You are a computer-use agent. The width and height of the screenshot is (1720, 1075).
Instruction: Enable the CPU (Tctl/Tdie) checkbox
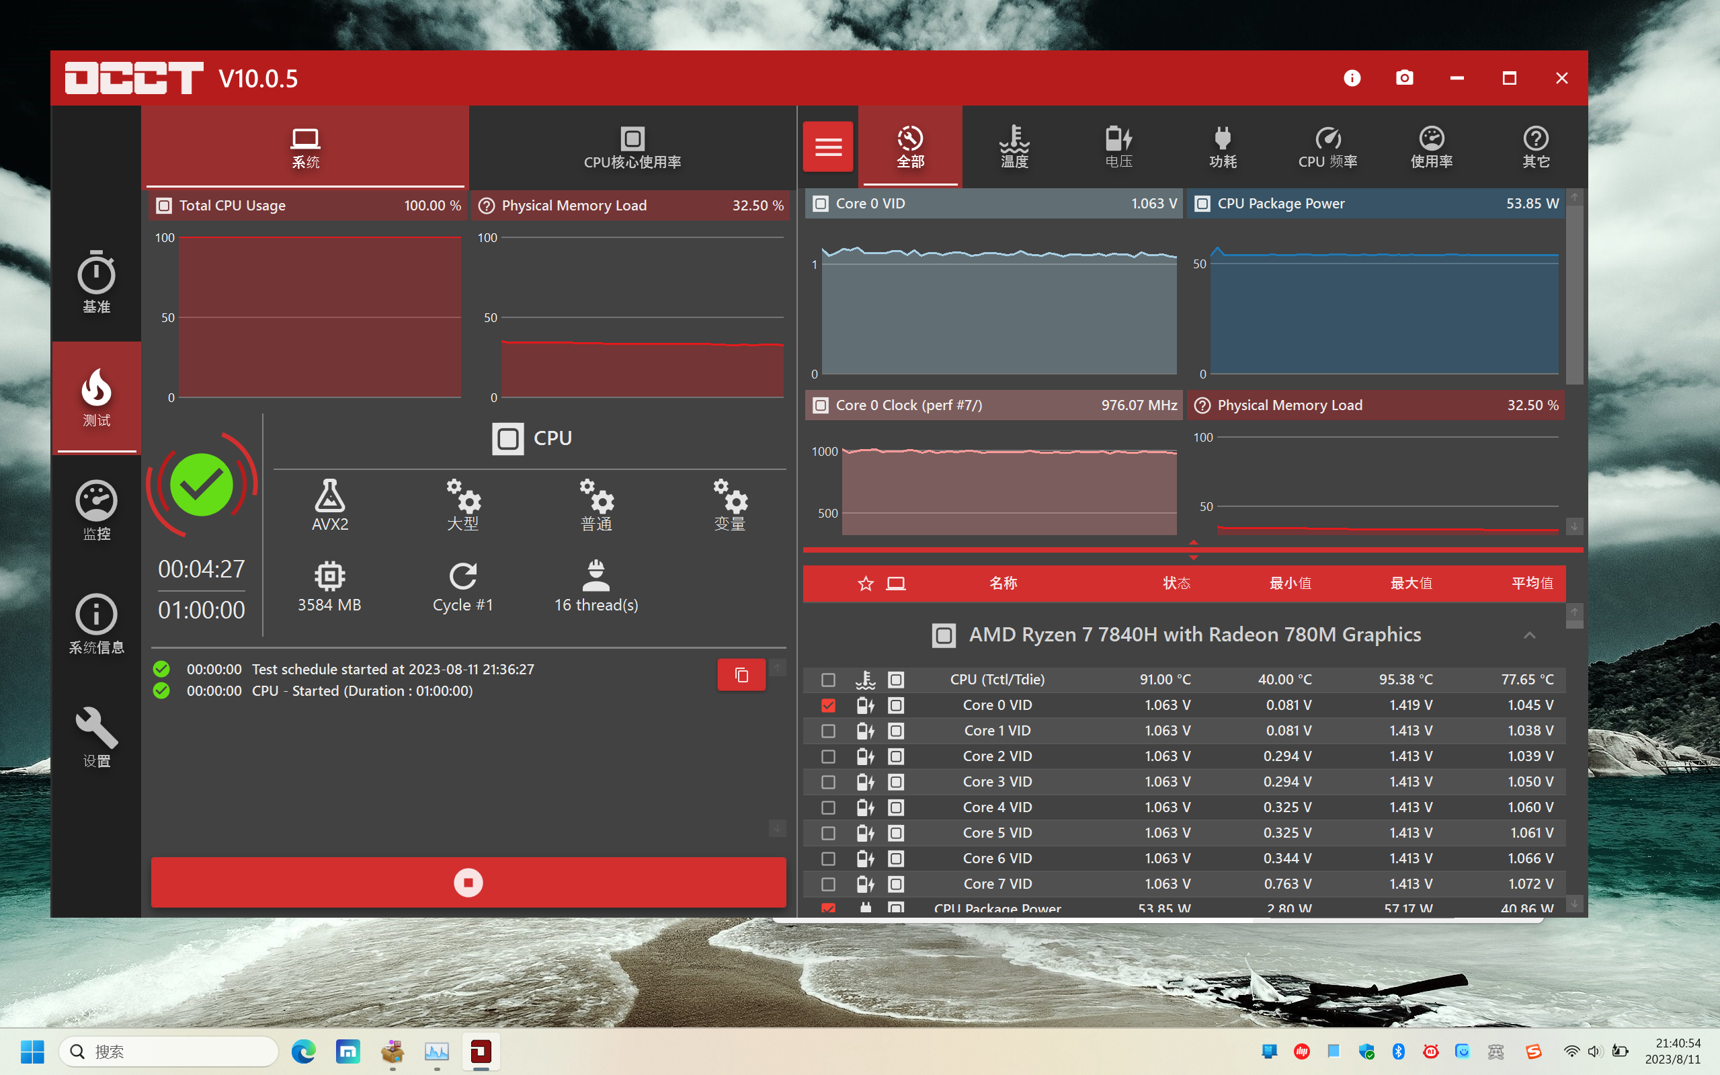pyautogui.click(x=828, y=680)
